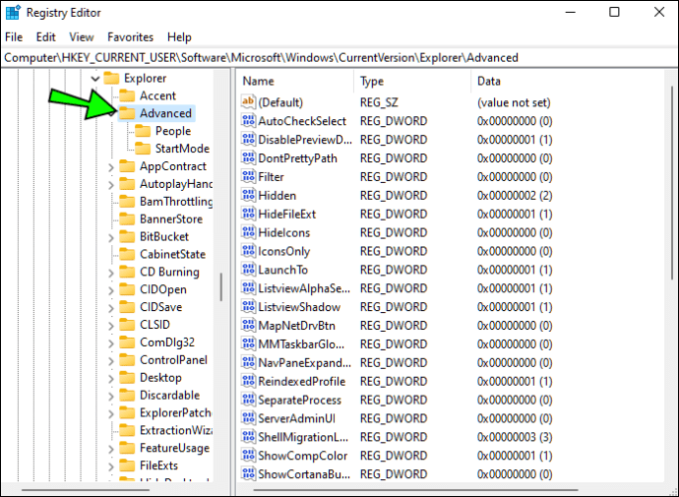Expand the Discardable key
679x497 pixels.
click(x=111, y=396)
